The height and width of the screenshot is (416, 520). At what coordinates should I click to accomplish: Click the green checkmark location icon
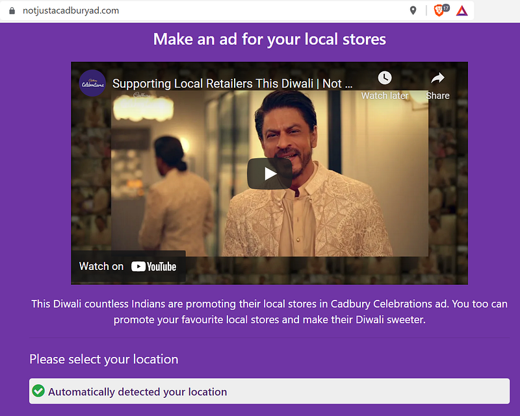[38, 391]
